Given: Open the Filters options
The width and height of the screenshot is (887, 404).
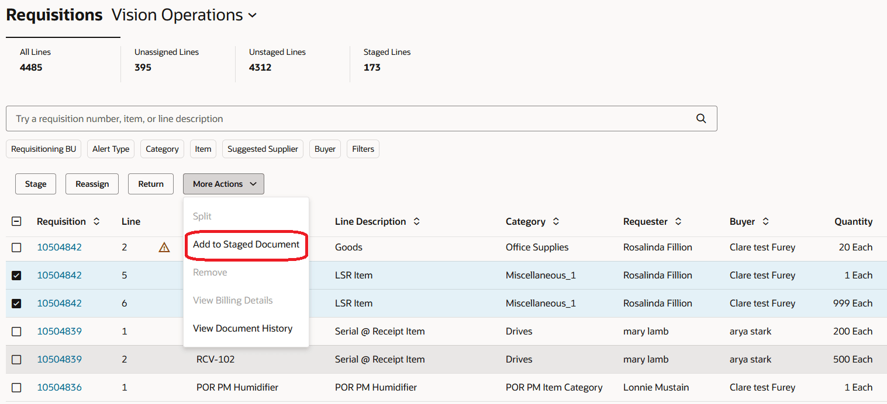Looking at the screenshot, I should (x=363, y=149).
